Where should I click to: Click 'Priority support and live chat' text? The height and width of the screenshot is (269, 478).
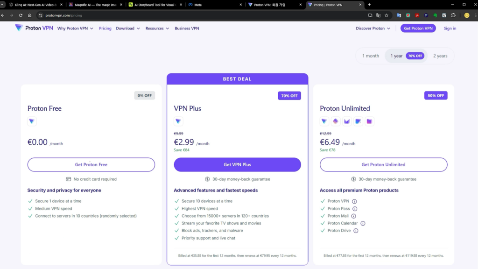tap(208, 238)
